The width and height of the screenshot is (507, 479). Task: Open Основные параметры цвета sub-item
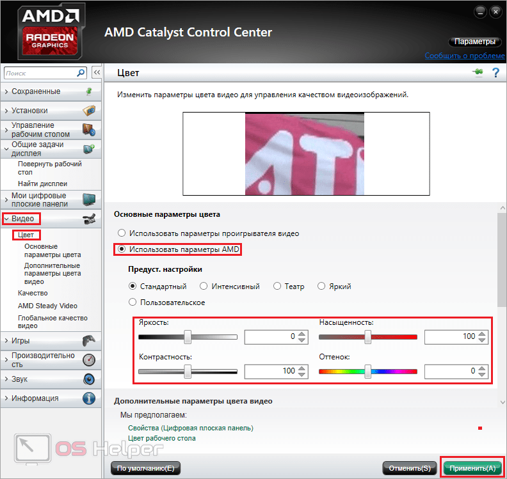coord(52,251)
